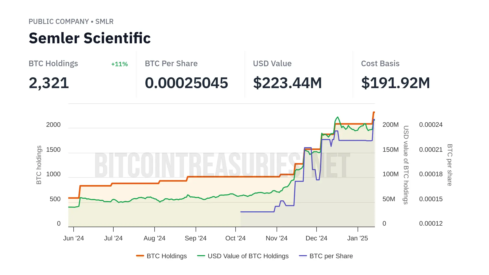Click the purple BTC per Share legend swatch
Screen dimensions: 489x275
(303, 256)
